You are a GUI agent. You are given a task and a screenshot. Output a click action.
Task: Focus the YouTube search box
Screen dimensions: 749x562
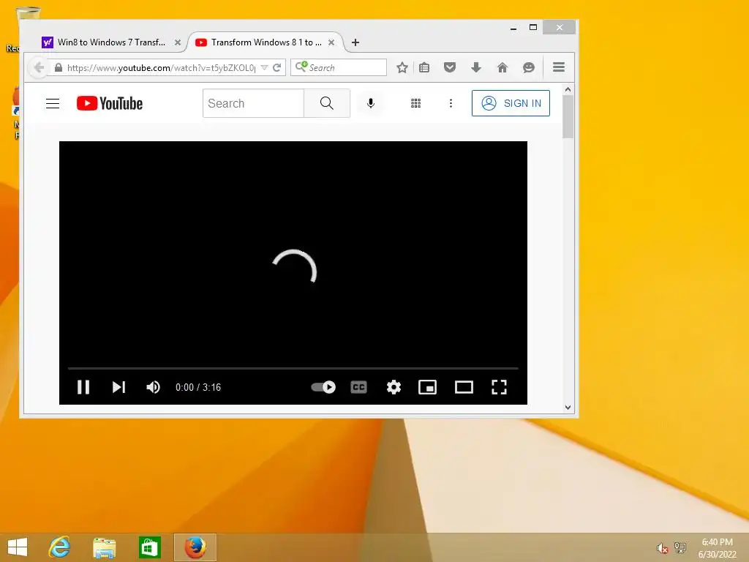[x=253, y=103]
